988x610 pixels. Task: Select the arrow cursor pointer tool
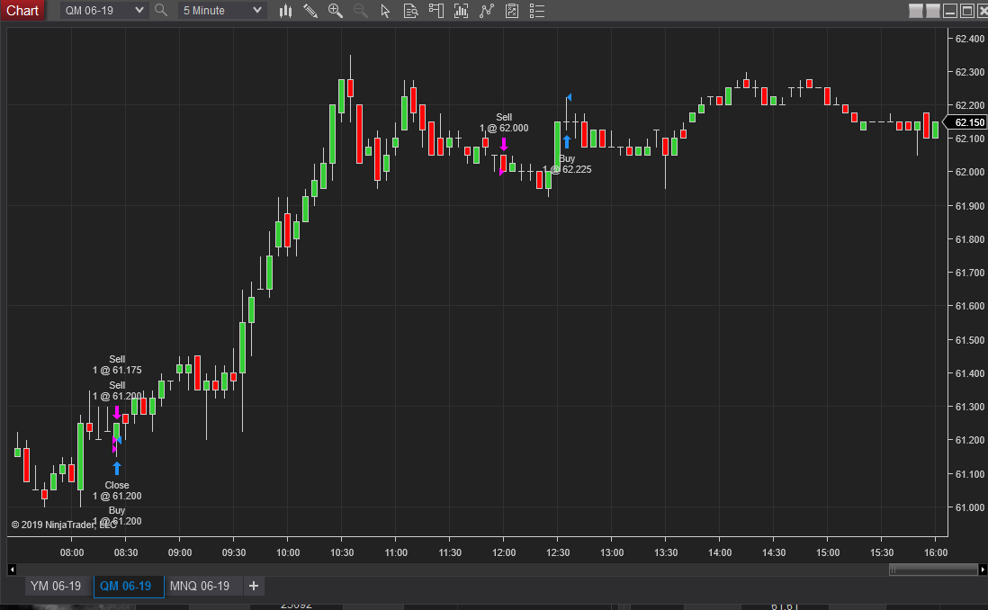point(386,11)
